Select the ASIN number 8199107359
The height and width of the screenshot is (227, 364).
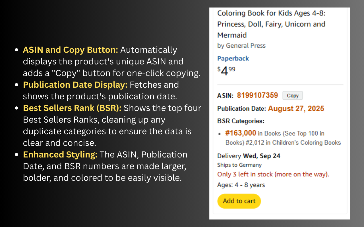click(x=257, y=95)
